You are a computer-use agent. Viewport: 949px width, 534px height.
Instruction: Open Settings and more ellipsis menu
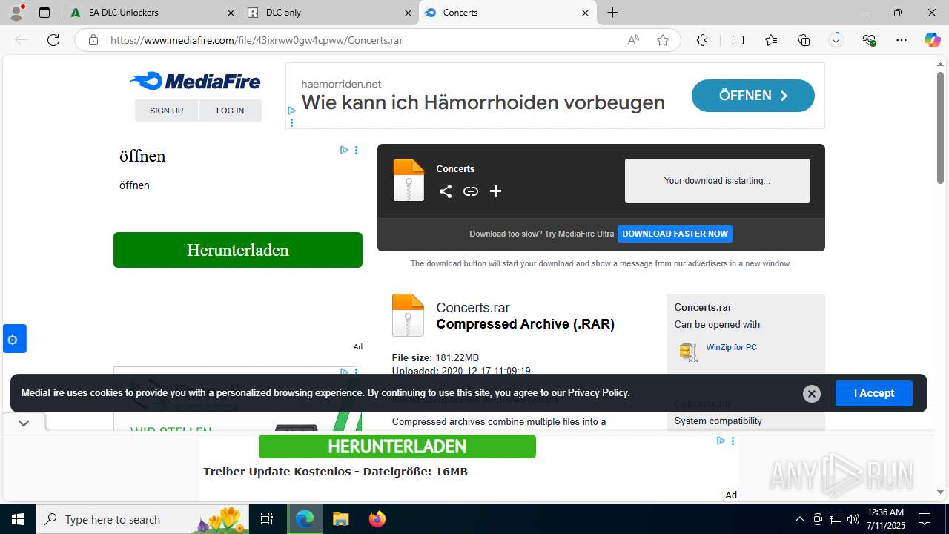click(x=902, y=40)
